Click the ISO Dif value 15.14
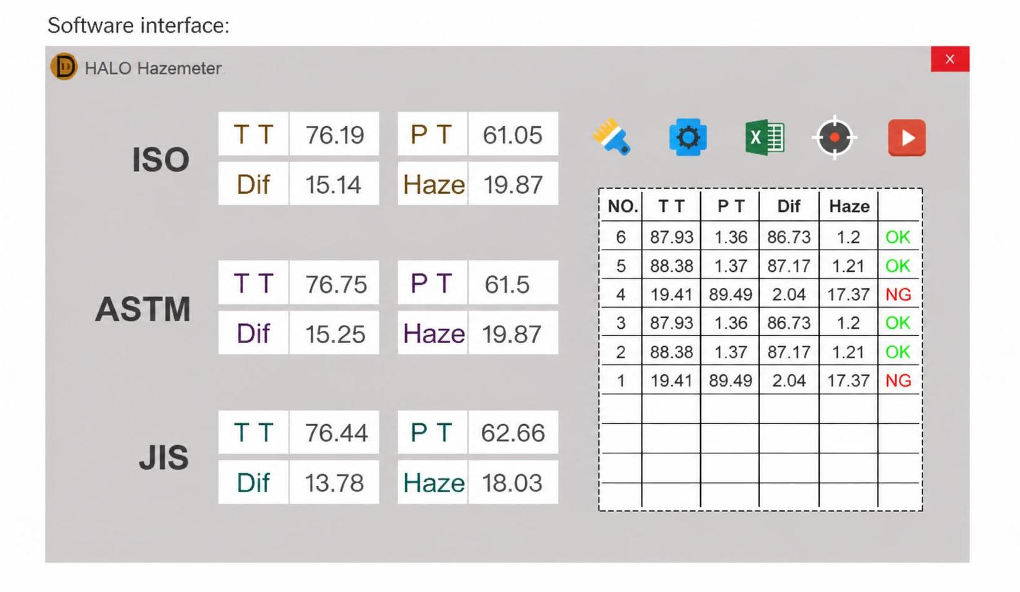1020x592 pixels. coord(334,184)
